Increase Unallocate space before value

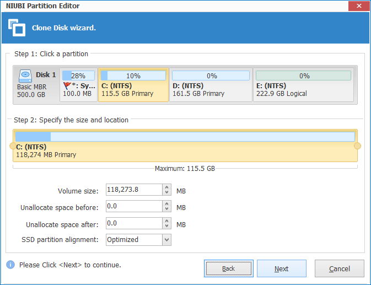tap(166, 204)
